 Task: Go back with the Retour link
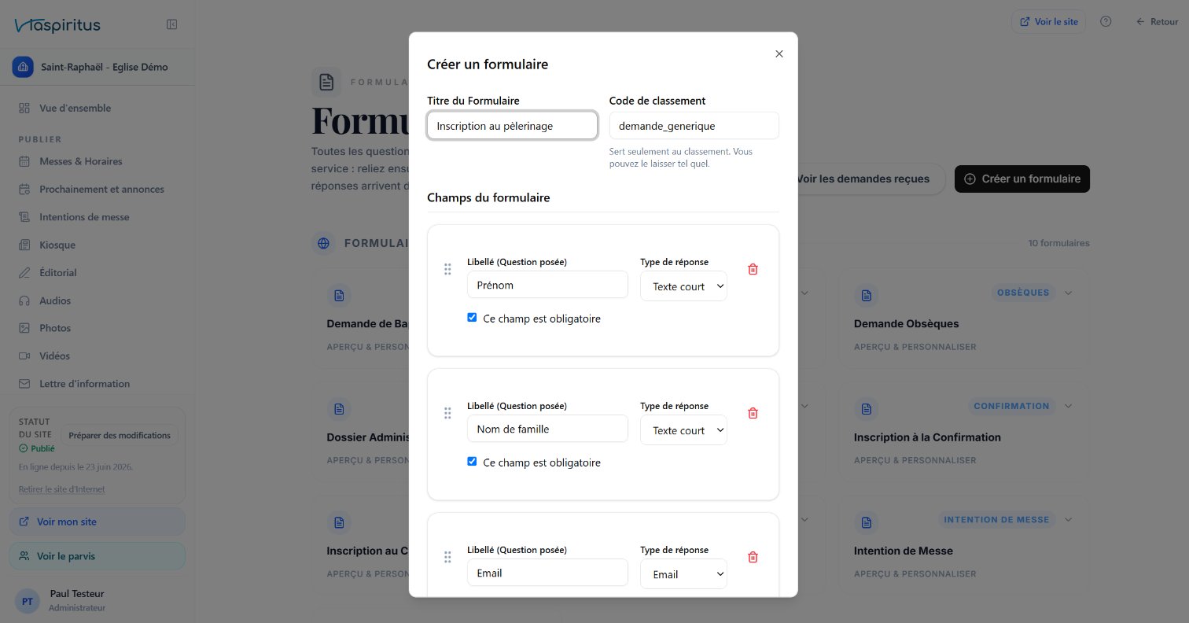tap(1157, 22)
